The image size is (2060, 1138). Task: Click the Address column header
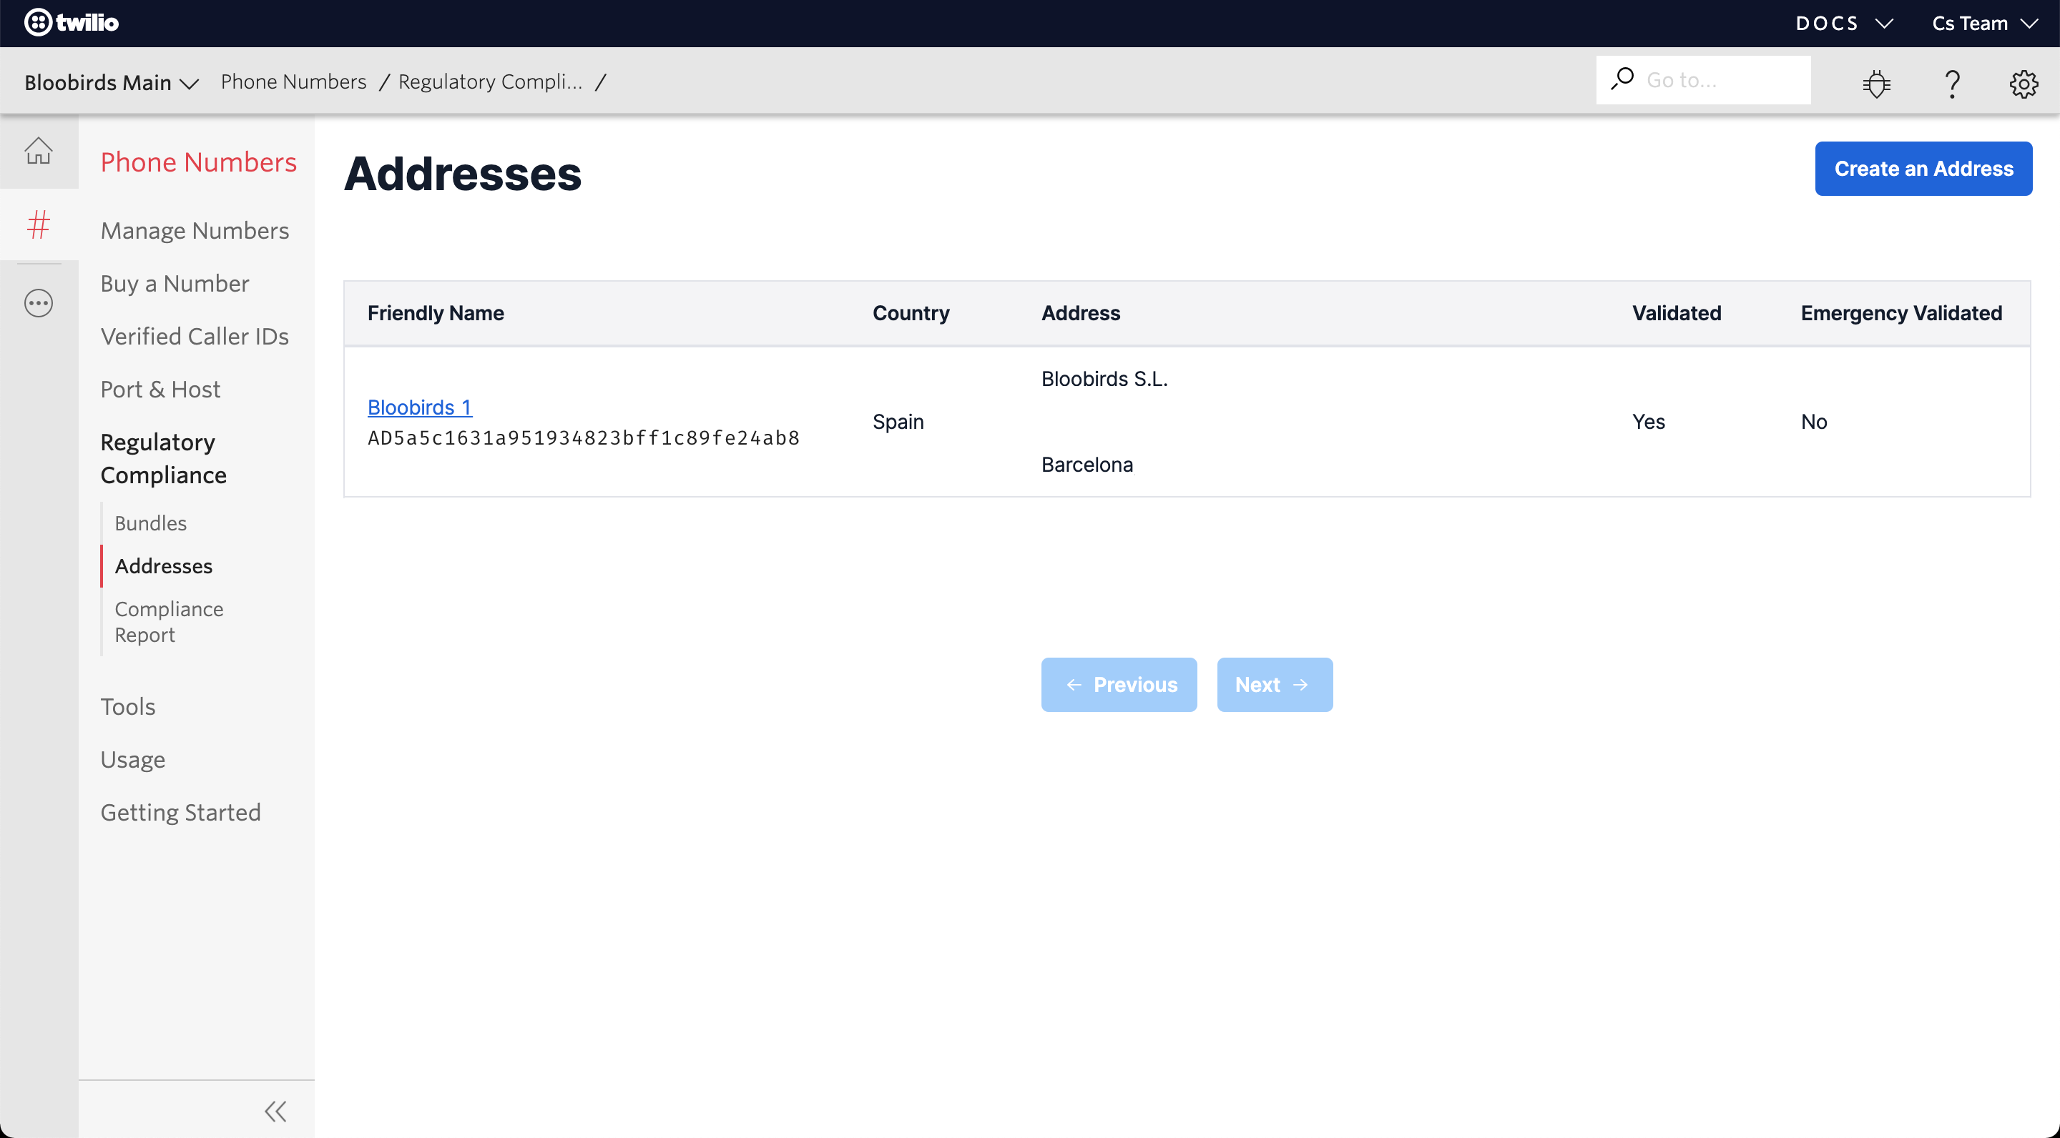[x=1080, y=312]
